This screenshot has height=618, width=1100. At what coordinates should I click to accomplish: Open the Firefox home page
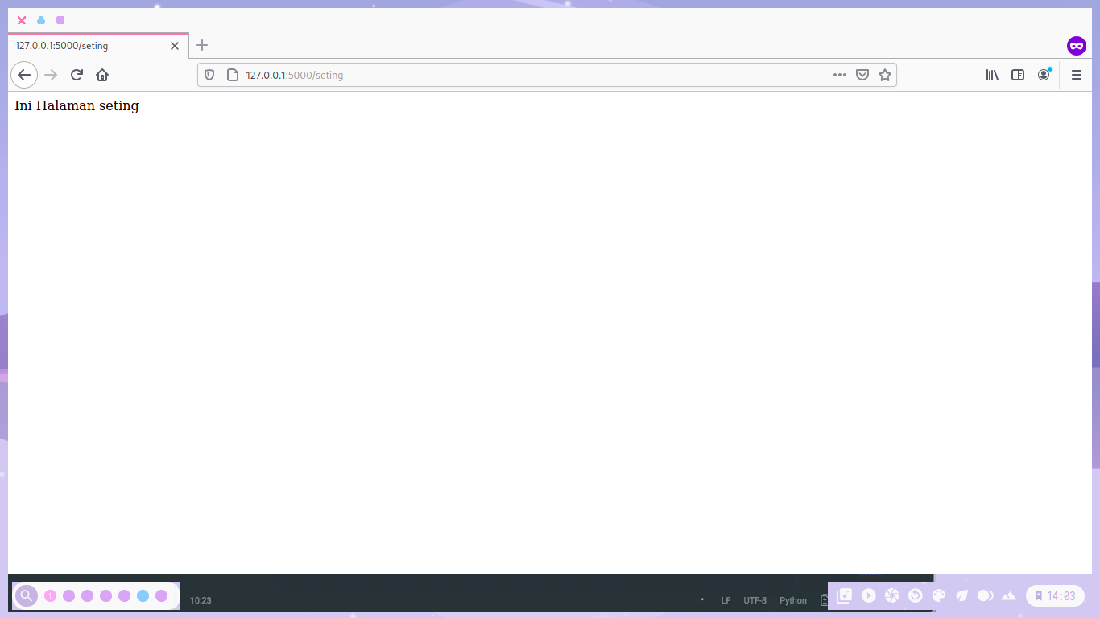tap(102, 75)
